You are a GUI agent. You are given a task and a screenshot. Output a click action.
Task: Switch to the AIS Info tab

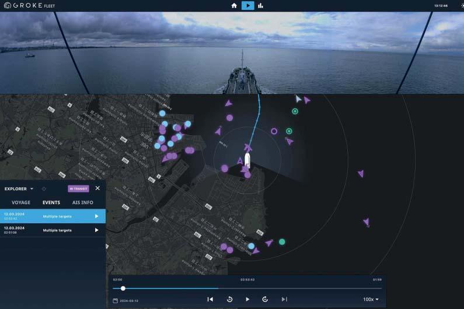click(82, 202)
